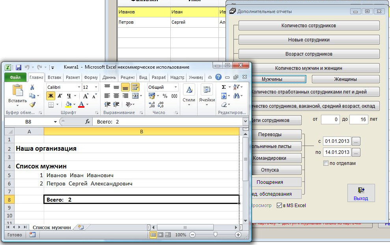This screenshot has width=390, height=245.
Task: Switch to the Данные ribbon tab
Action: click(x=109, y=77)
